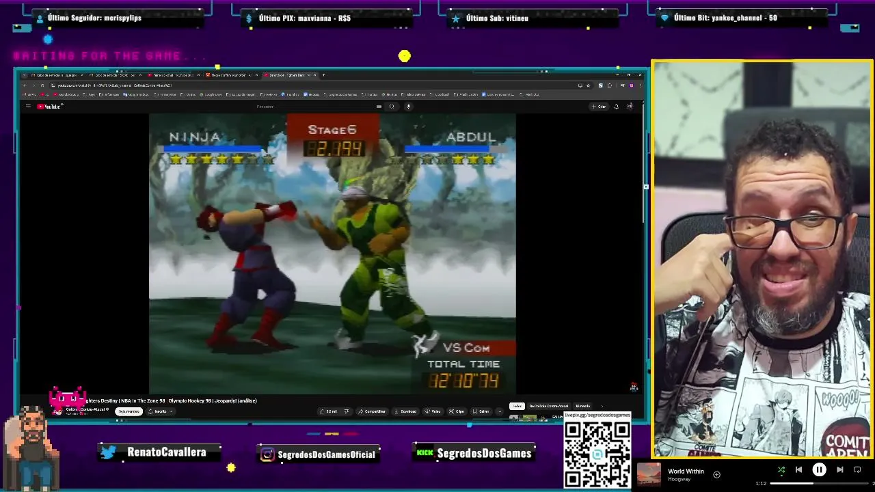Viewport: 875px width, 492px height.
Task: Switch to the first browser tab
Action: pos(57,74)
